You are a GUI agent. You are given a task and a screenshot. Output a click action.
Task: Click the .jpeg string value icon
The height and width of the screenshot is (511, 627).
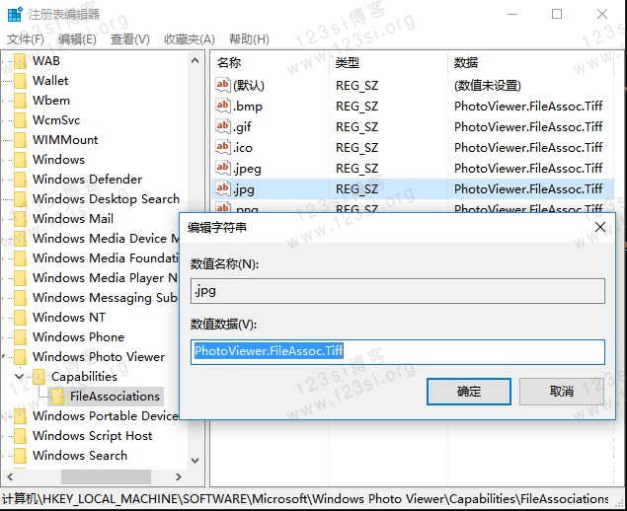pyautogui.click(x=223, y=168)
